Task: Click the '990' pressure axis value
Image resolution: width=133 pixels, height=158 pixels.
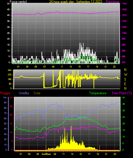Action: tap(124, 45)
